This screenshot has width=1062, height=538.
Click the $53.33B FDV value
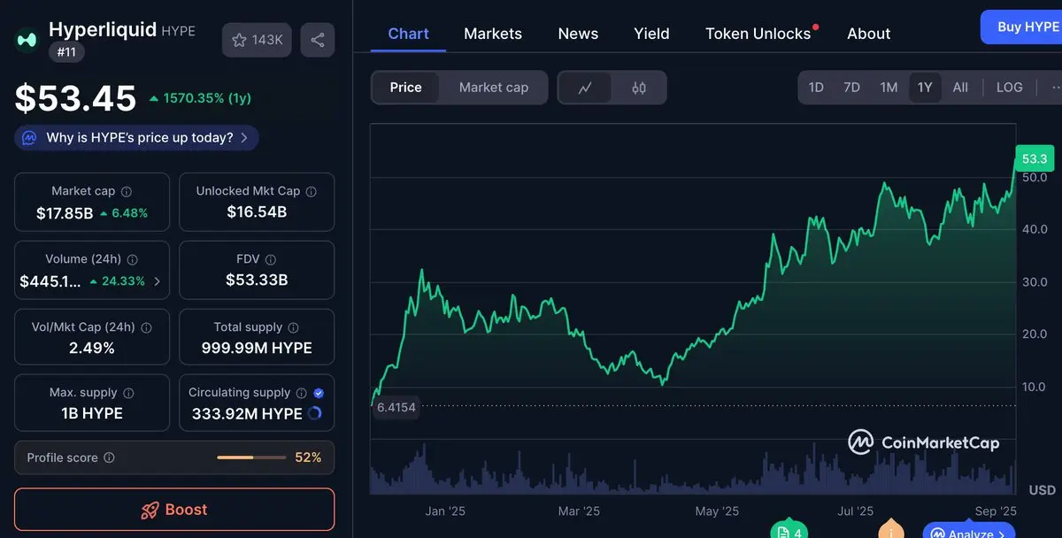pyautogui.click(x=257, y=281)
